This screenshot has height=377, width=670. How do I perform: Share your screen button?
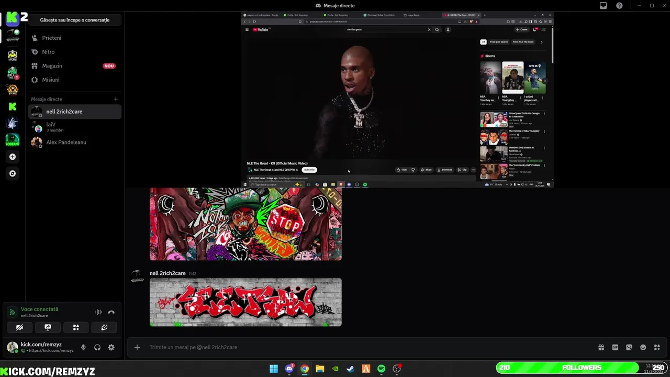pyautogui.click(x=48, y=327)
